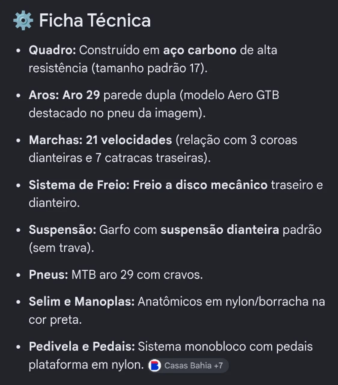Viewport: 338px width, 385px height.
Task: Select the bold text aço carbono
Action: point(200,50)
